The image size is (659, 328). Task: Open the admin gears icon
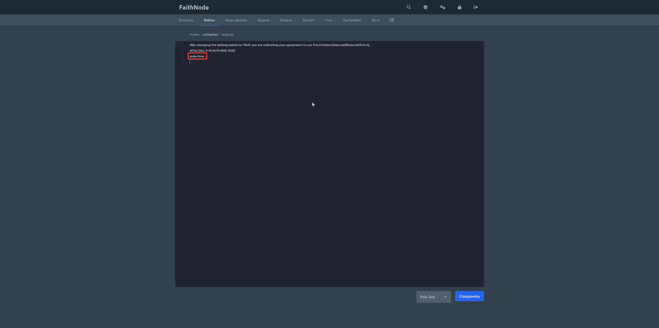(443, 7)
